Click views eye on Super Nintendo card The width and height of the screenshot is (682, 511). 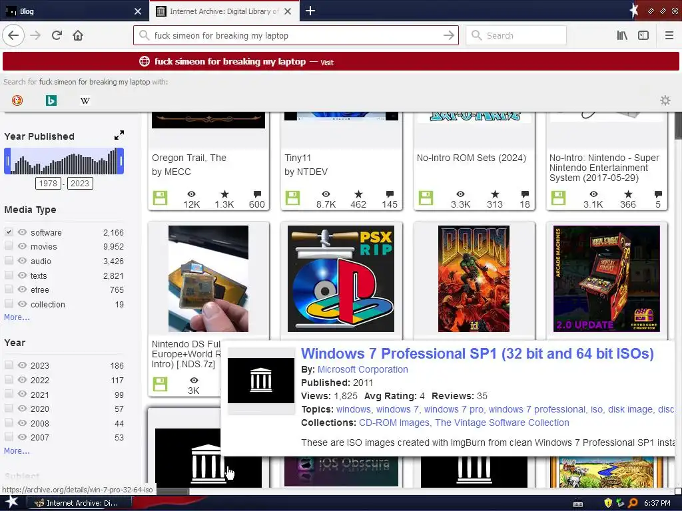click(x=593, y=194)
